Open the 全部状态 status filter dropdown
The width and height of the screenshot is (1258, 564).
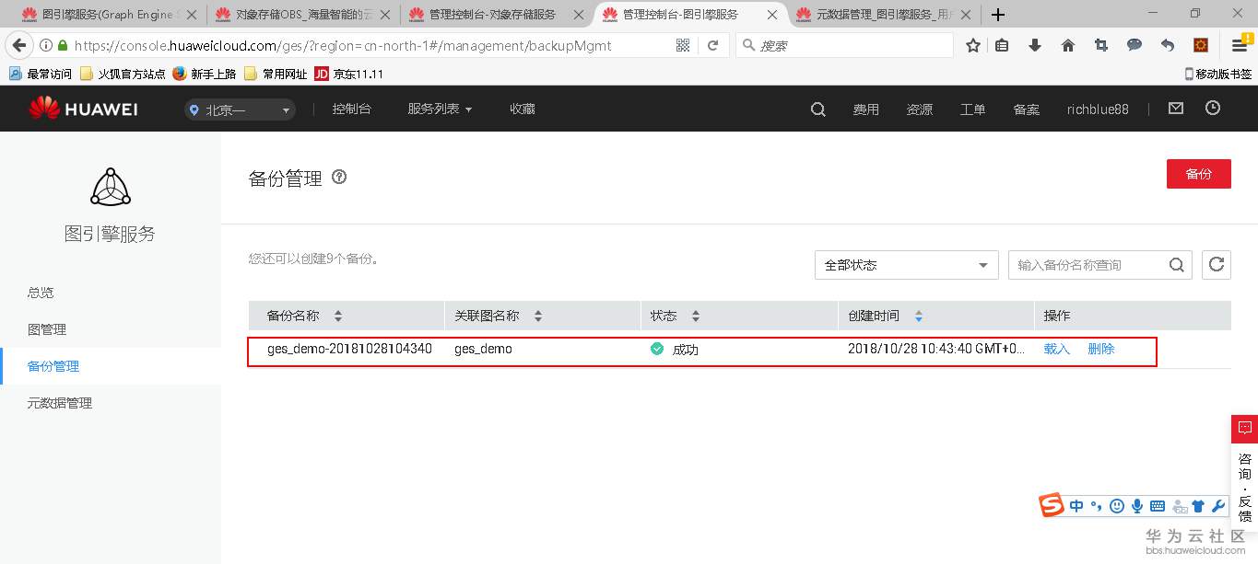tap(906, 265)
